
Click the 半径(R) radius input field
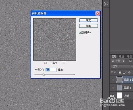click(x=51, y=70)
